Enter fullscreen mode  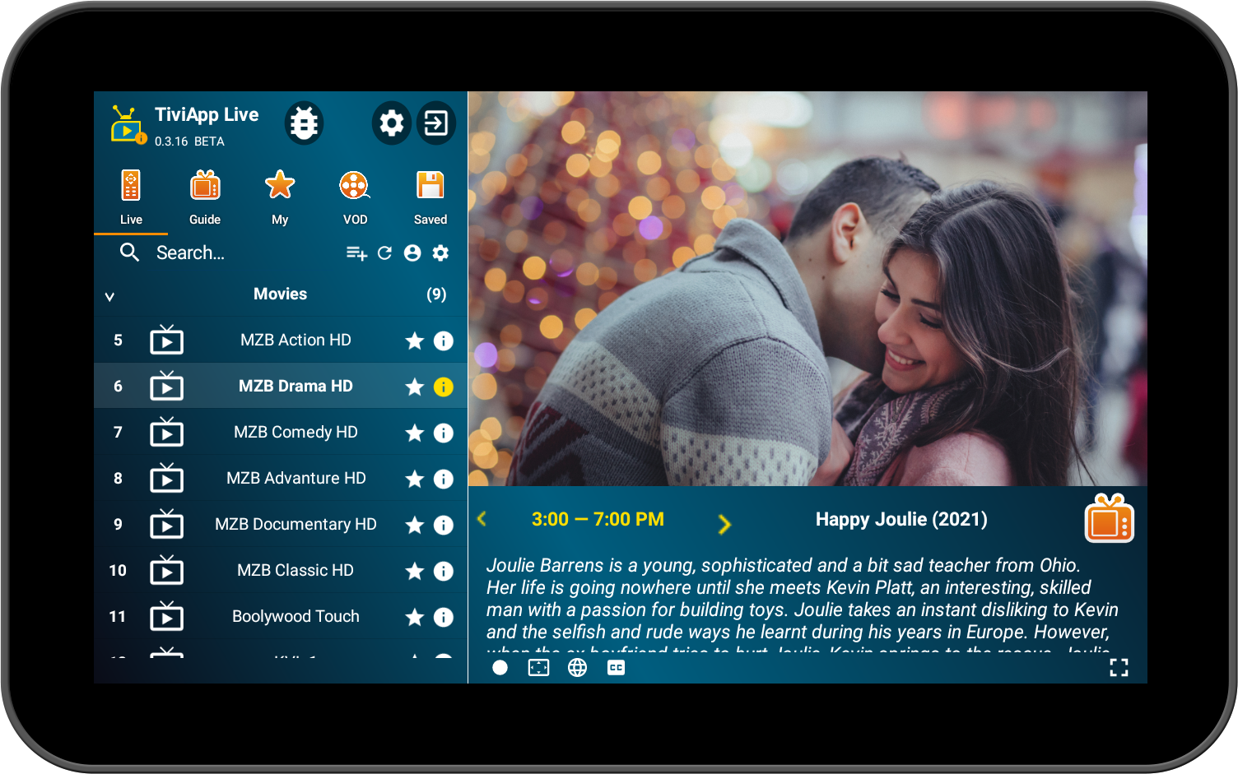(1119, 668)
